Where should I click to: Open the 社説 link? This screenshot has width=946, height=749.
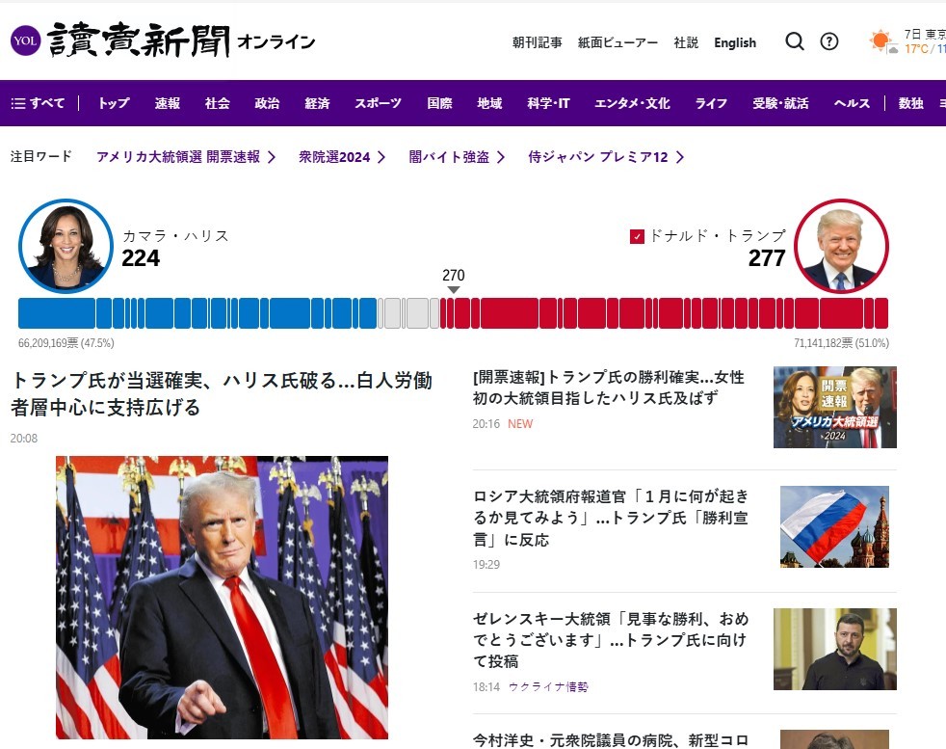coord(686,42)
